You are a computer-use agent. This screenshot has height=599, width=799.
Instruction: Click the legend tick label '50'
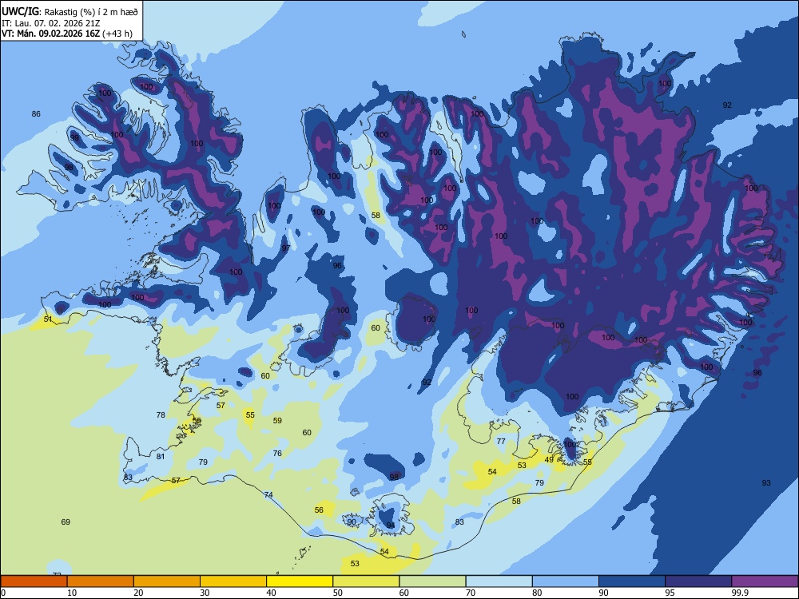(338, 593)
